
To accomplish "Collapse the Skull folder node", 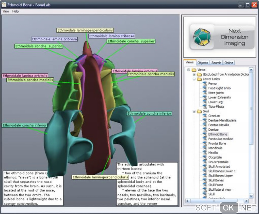I will [x=194, y=111].
